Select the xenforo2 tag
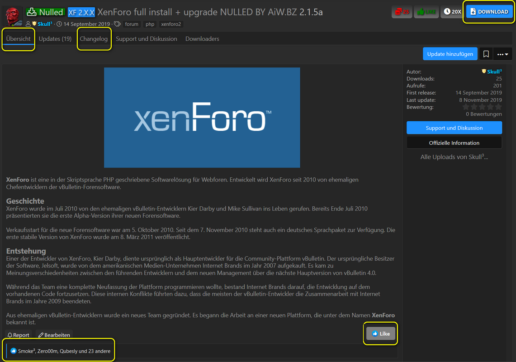 171,24
